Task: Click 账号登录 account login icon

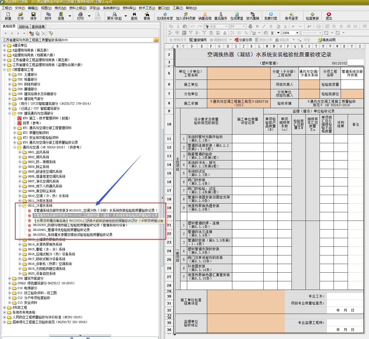Action: 291,16
